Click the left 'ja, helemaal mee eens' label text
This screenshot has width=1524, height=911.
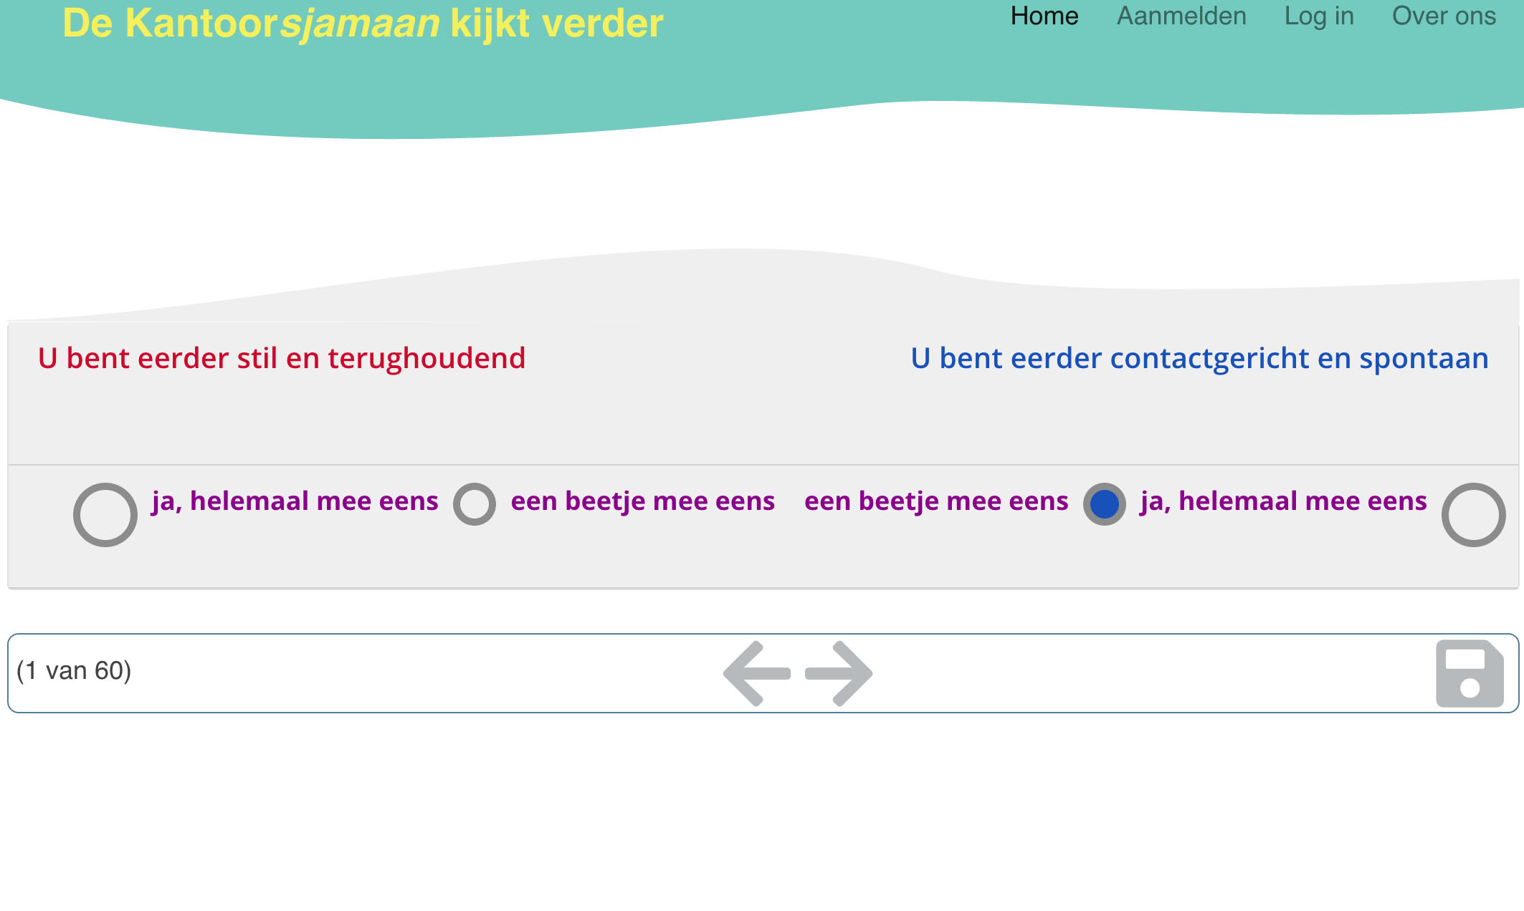click(295, 501)
